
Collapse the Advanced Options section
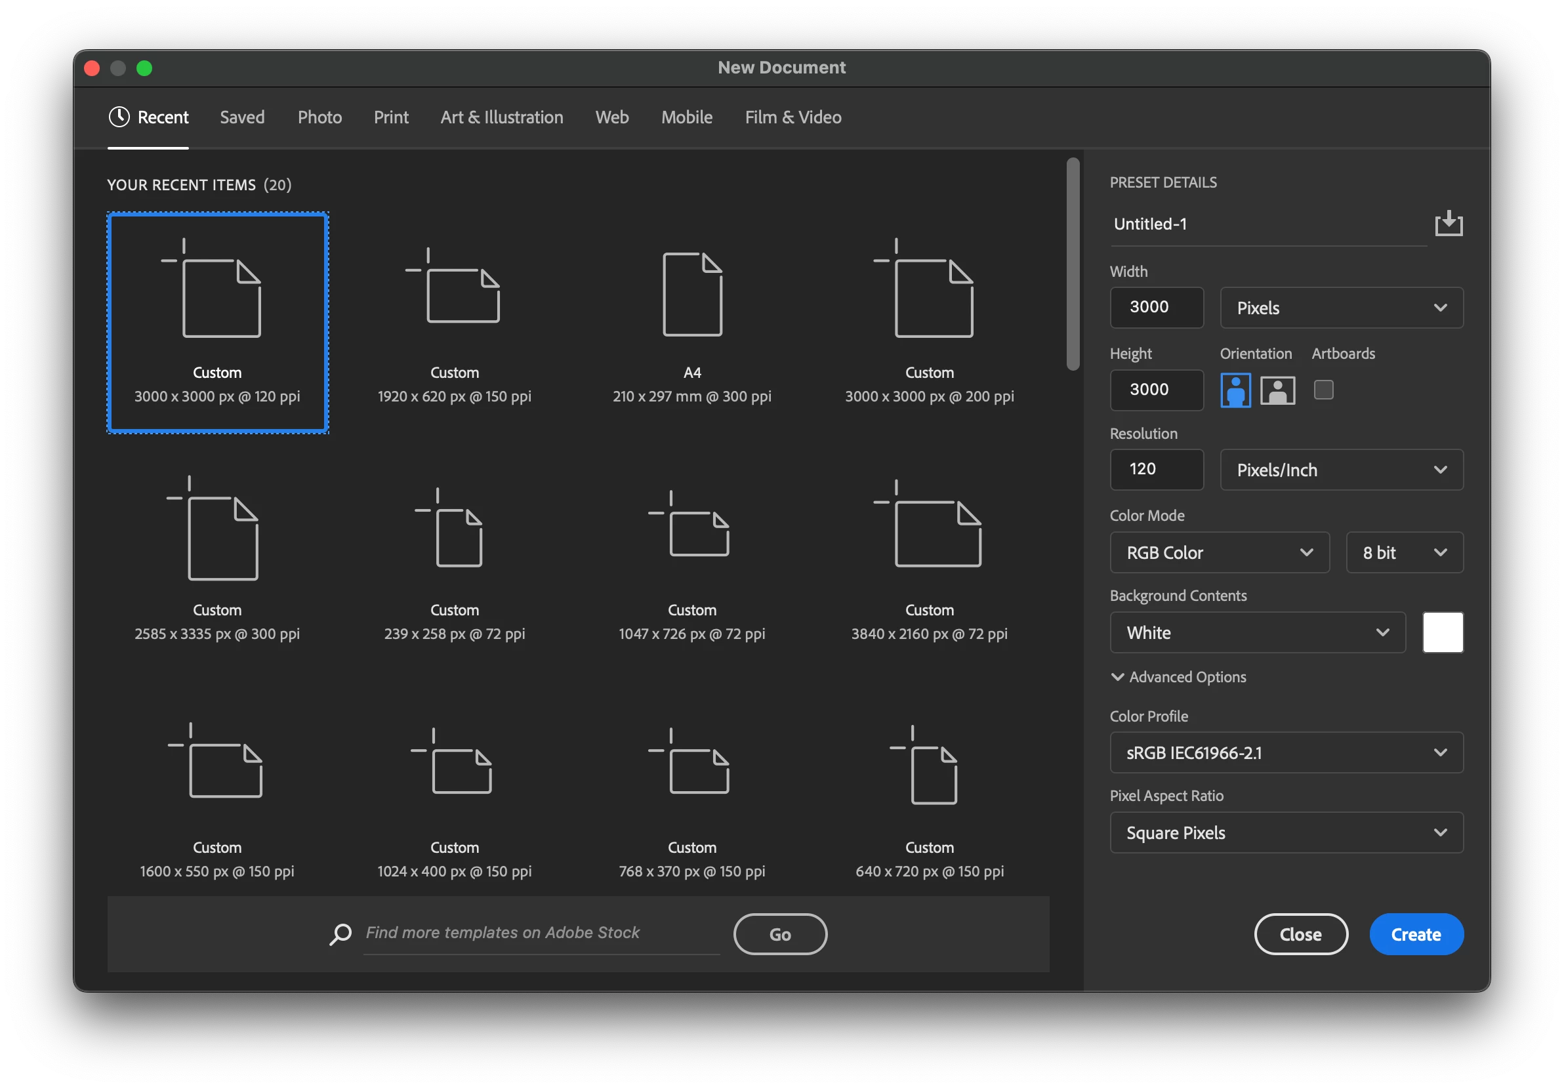click(x=1117, y=677)
